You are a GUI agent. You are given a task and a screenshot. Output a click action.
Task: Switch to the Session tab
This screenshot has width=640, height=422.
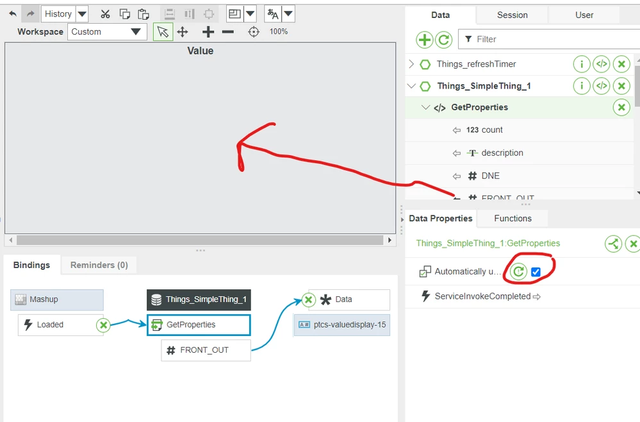pyautogui.click(x=513, y=15)
